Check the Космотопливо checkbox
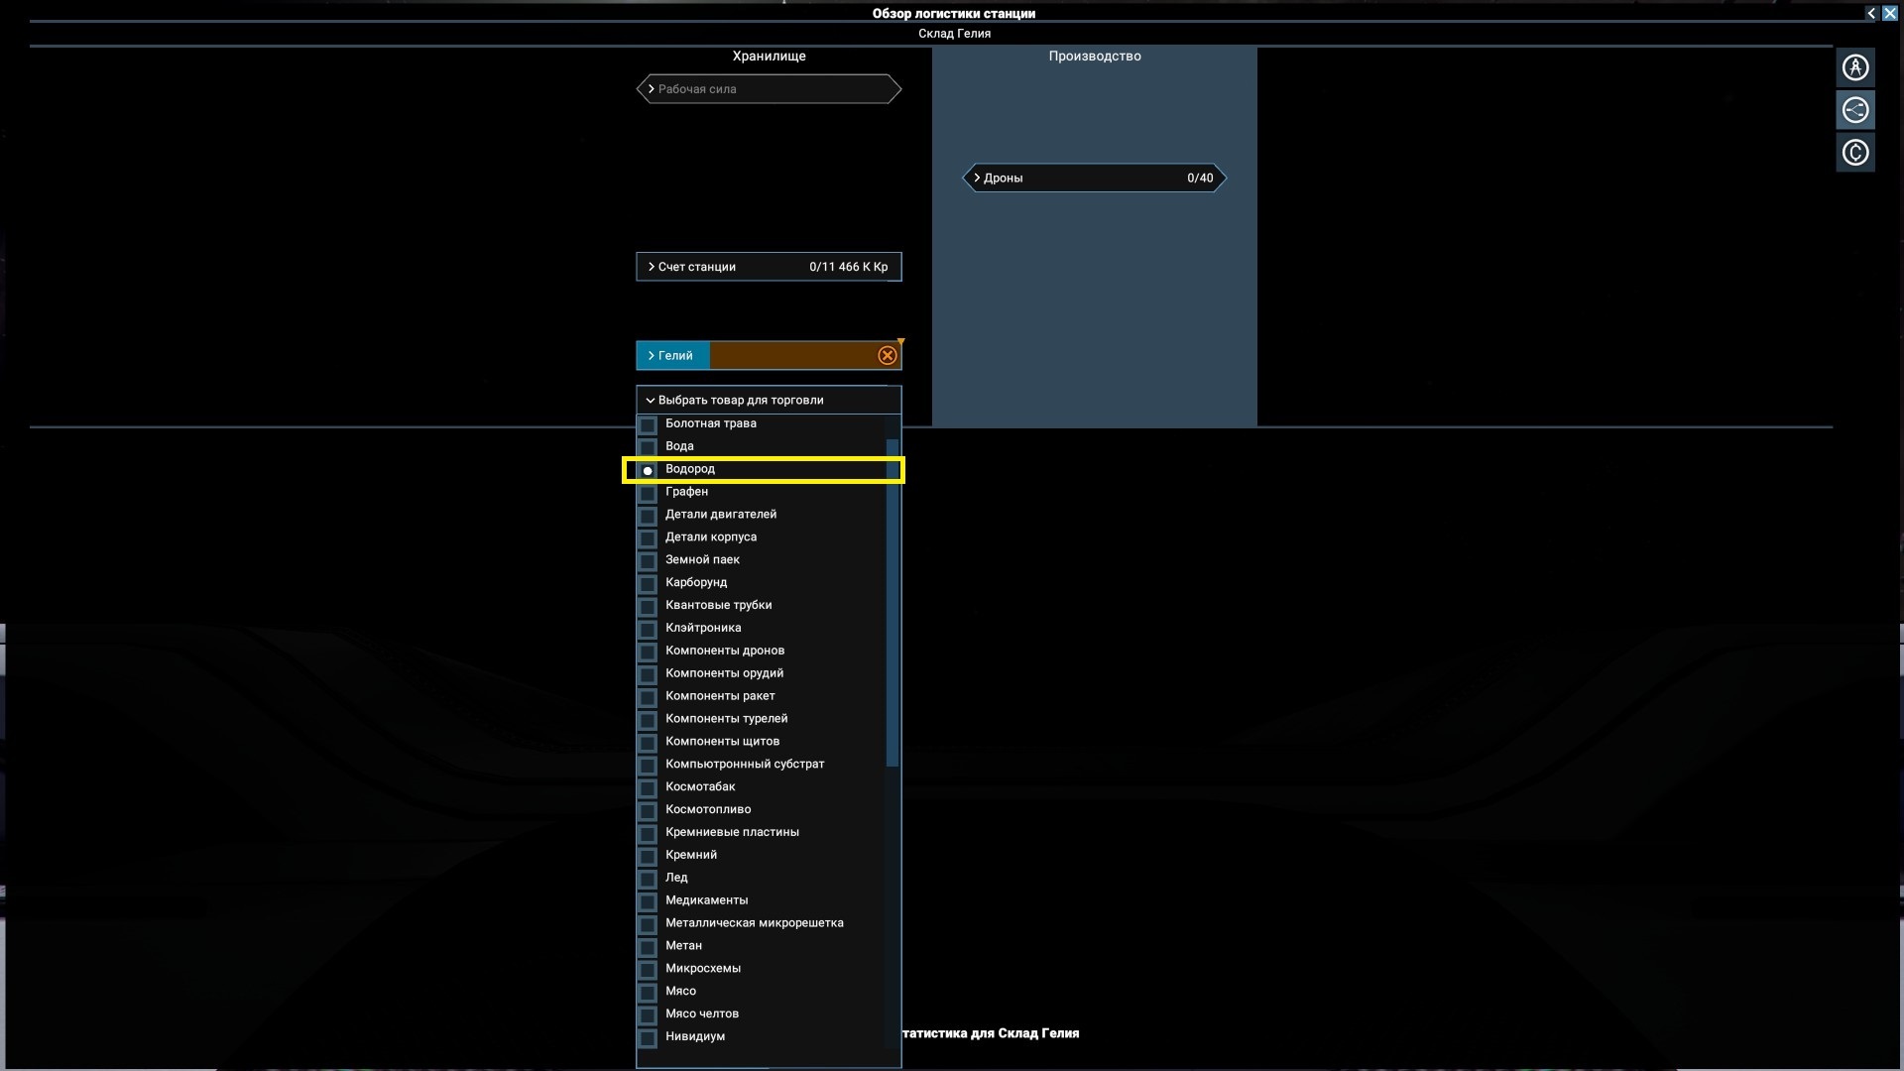 pos(648,811)
